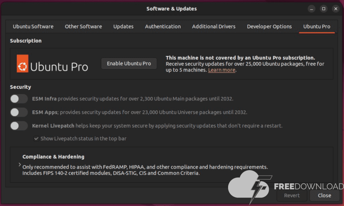
Task: Click the Enable Ubuntu Pro button
Action: 129,63
